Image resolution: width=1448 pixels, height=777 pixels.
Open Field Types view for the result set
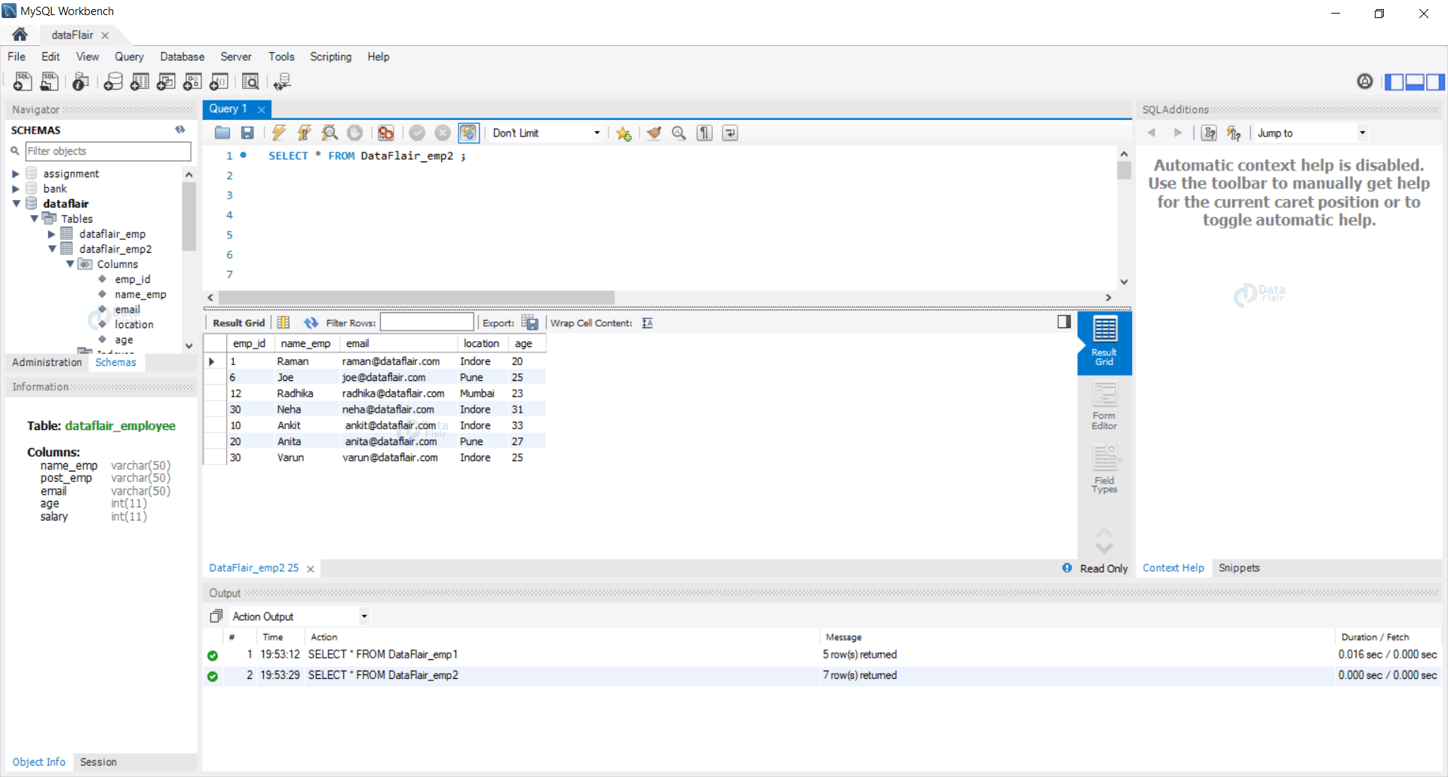tap(1103, 468)
